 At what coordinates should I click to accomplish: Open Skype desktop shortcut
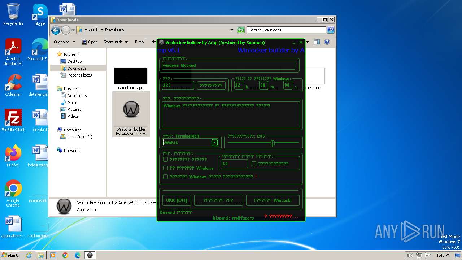click(x=40, y=14)
